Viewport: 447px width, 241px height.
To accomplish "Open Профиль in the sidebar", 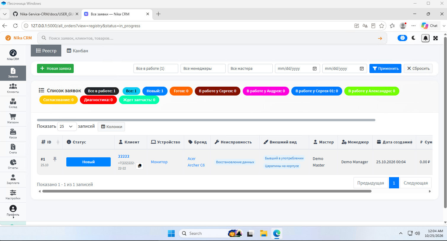I will coord(13,211).
